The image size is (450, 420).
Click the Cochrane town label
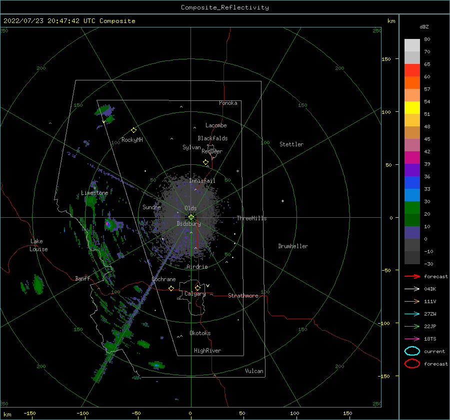coord(163,279)
